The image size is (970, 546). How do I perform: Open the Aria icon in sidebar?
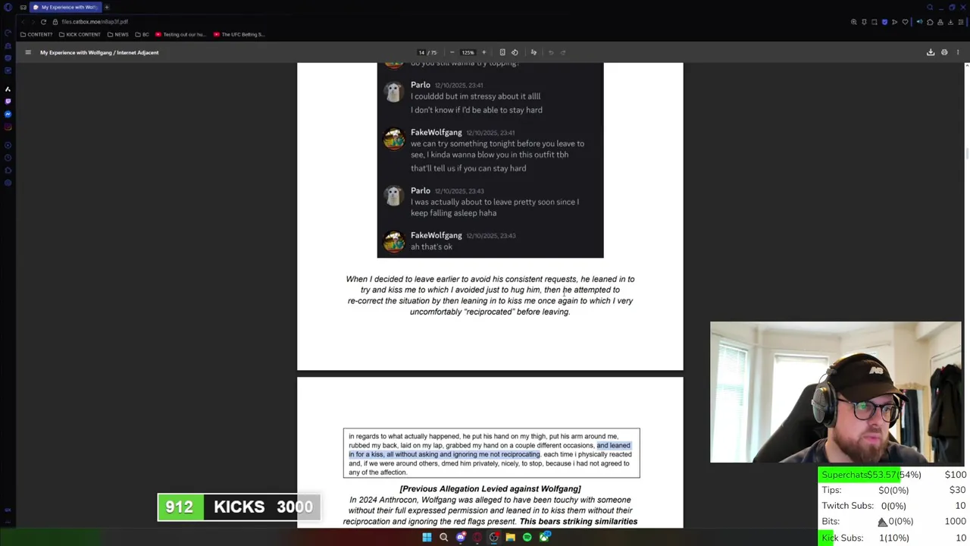[x=8, y=89]
